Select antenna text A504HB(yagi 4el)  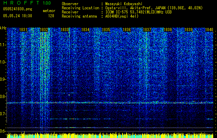pyautogui.click(x=122, y=16)
